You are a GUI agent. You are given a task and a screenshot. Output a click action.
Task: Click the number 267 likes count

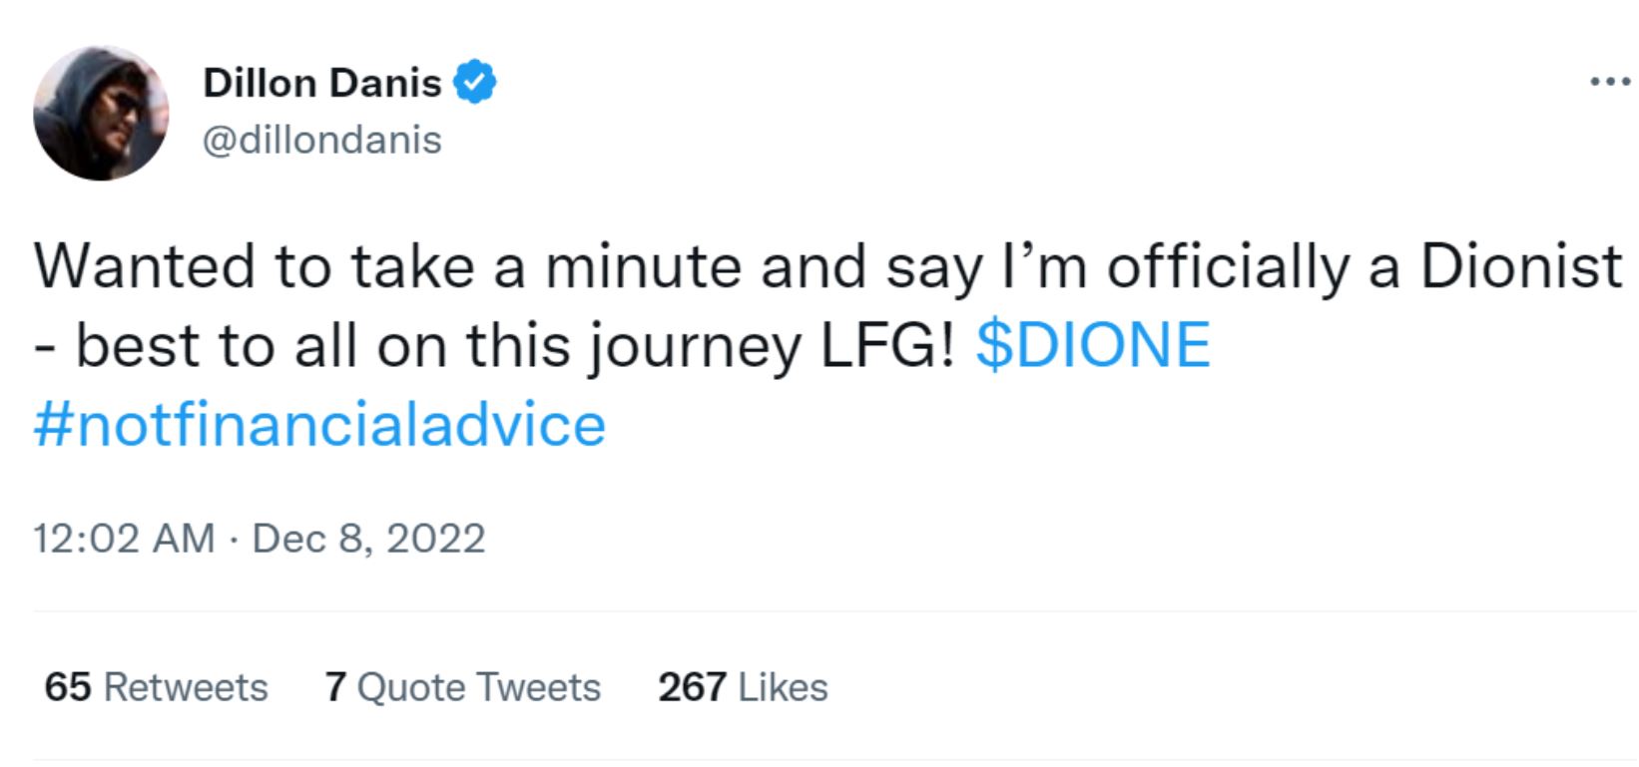692,687
